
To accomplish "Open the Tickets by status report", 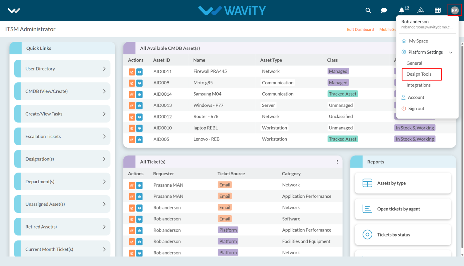I will pos(403,235).
